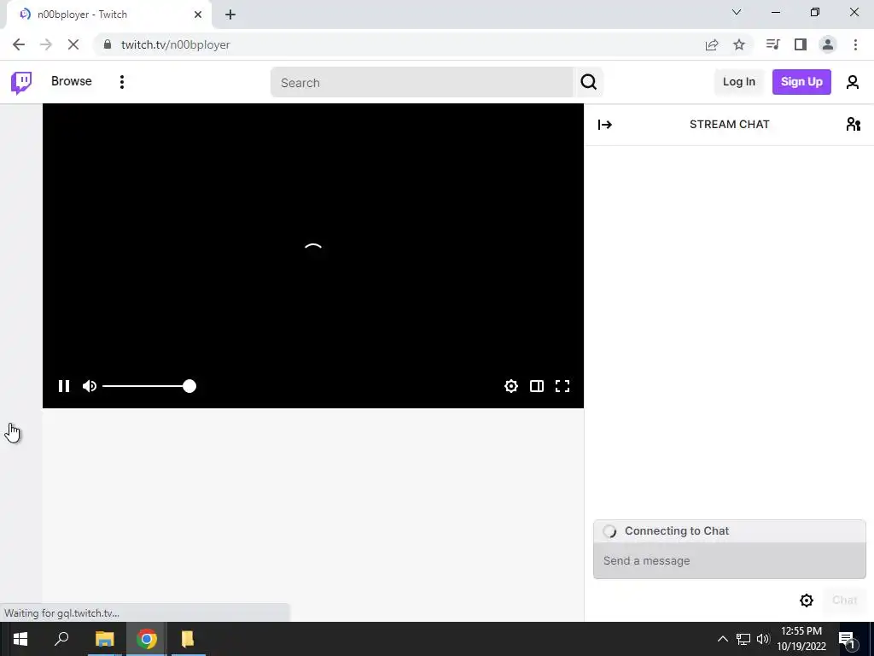This screenshot has width=874, height=656.
Task: Show hidden system tray icons
Action: coord(722,639)
